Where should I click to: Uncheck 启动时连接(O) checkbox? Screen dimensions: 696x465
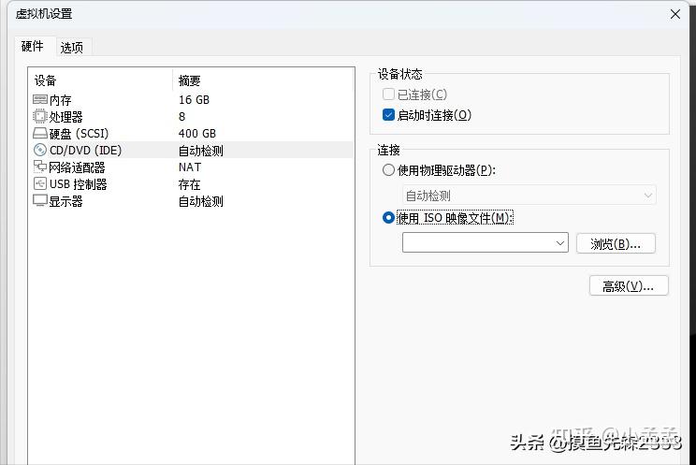[388, 115]
